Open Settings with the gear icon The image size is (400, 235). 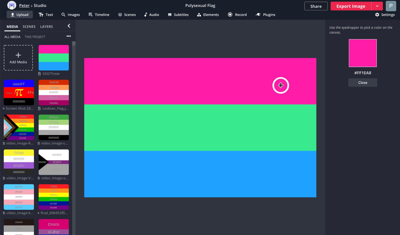[385, 15]
